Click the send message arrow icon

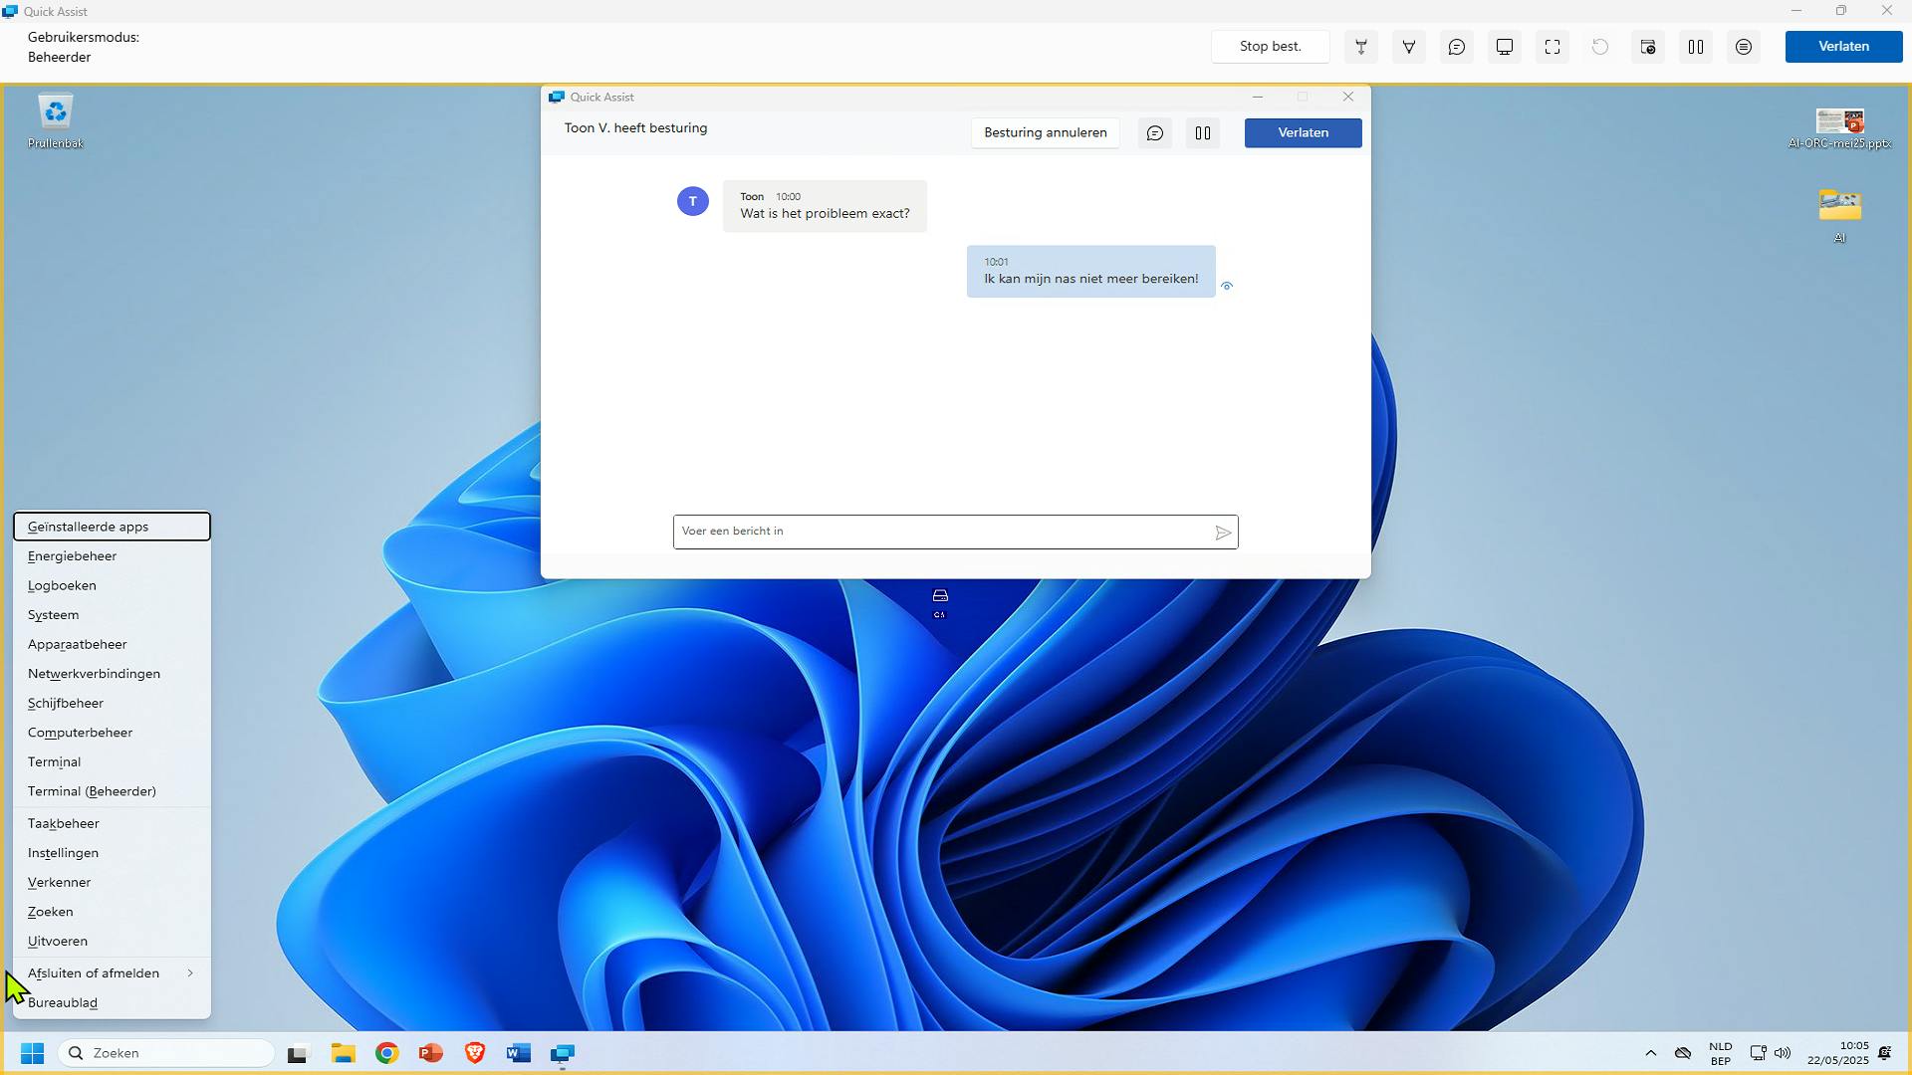tap(1223, 533)
